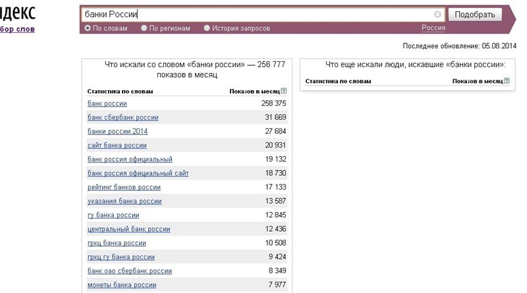This screenshot has height=293, width=527.
Task: Click help icon in right table header
Action: click(507, 81)
